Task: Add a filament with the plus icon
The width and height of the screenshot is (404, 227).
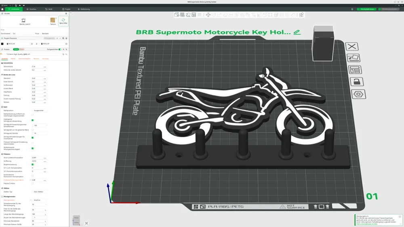Action: 57,38
